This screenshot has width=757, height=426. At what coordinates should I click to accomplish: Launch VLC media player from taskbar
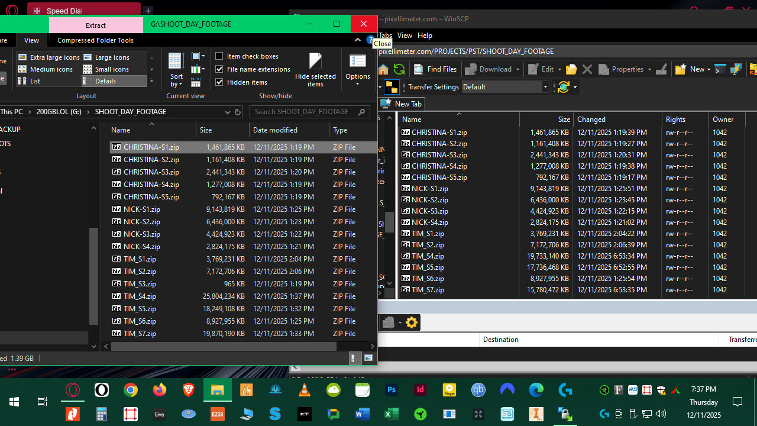tap(305, 390)
